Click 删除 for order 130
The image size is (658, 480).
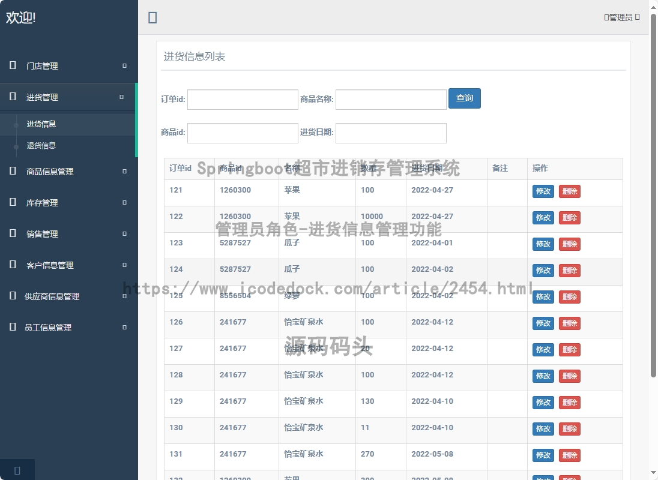point(570,429)
